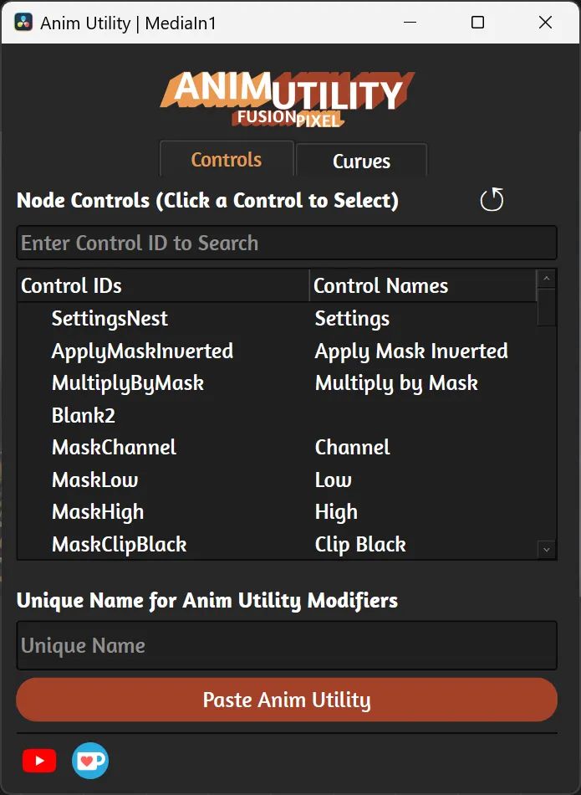The image size is (581, 795).
Task: Switch to the Curves tab
Action: pos(361,162)
